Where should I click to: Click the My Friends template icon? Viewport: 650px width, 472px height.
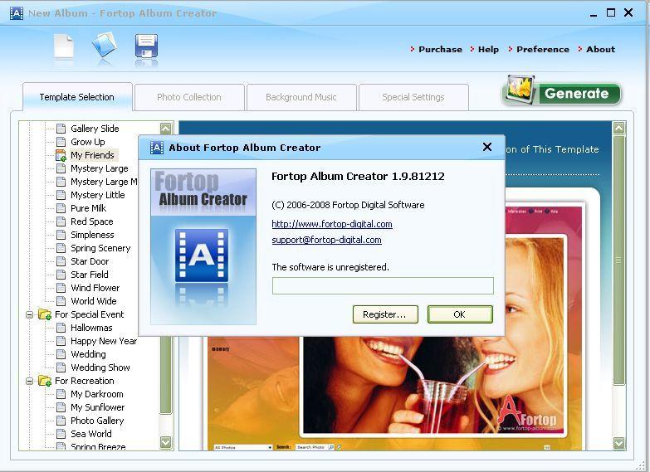point(61,155)
